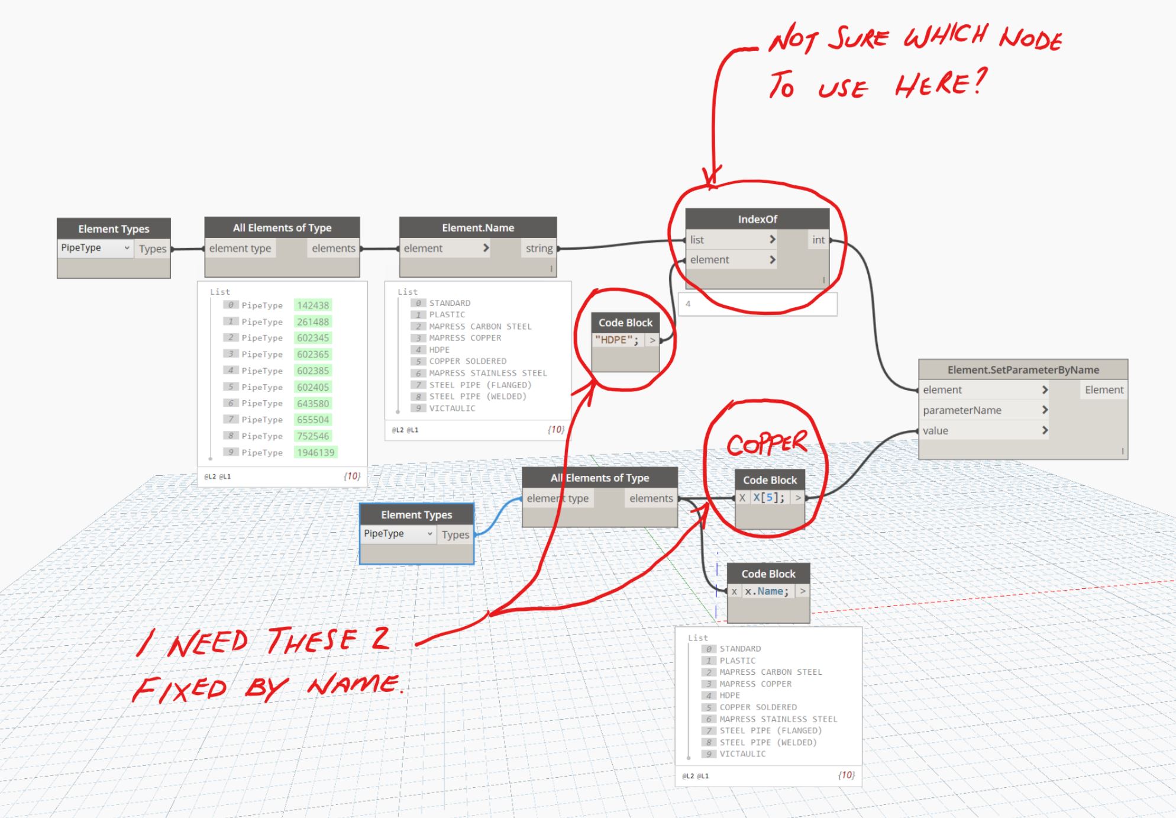Viewport: 1176px width, 818px height.
Task: Click the int output port on IndexOf
Action: (x=818, y=240)
